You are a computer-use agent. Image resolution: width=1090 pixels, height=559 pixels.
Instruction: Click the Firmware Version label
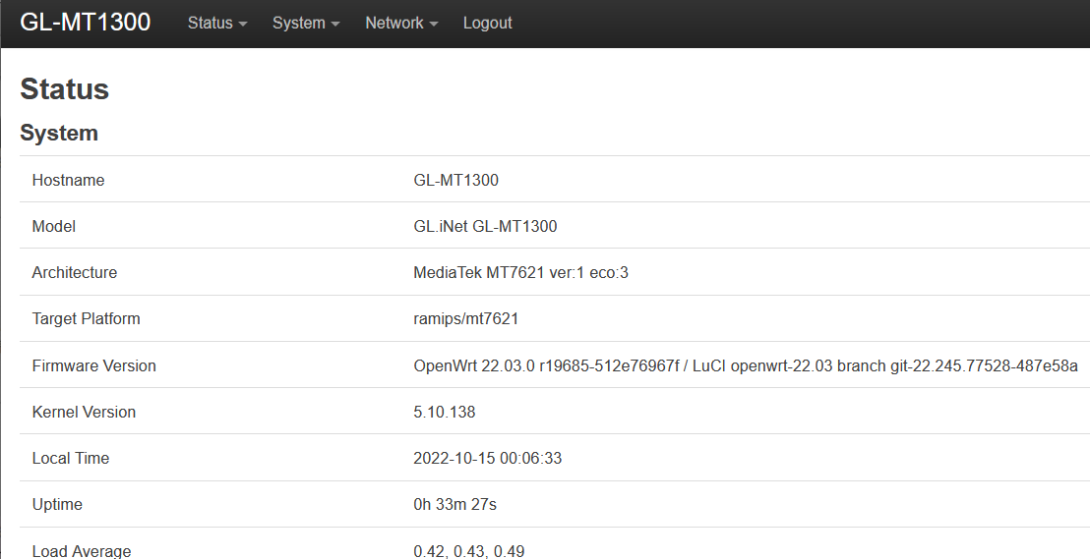[x=93, y=365]
